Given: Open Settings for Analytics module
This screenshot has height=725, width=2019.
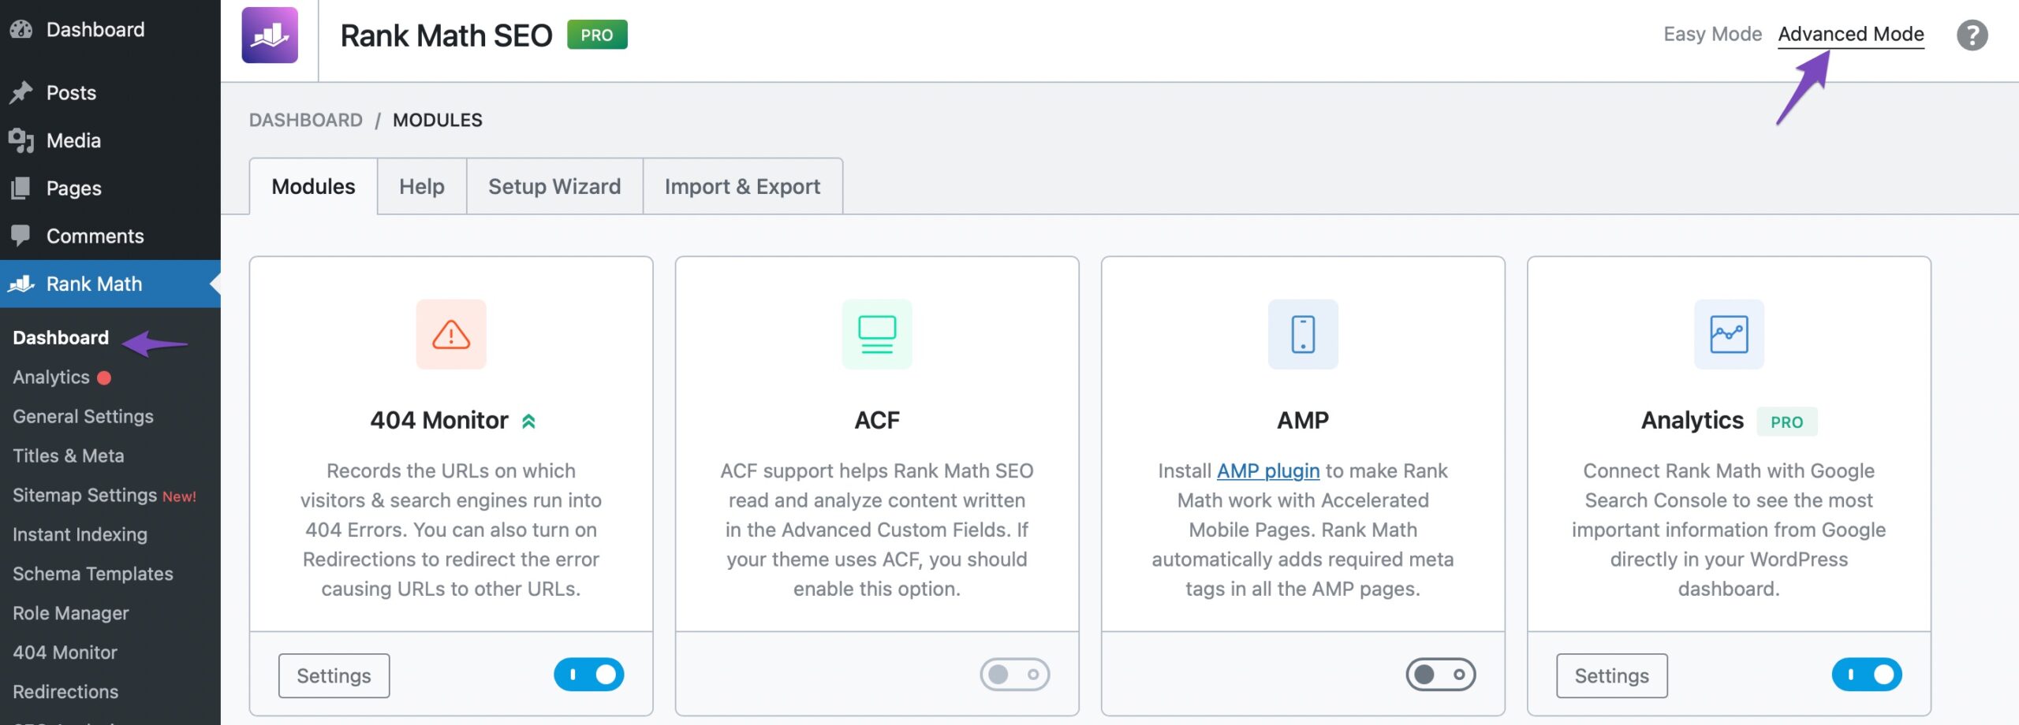Looking at the screenshot, I should [1611, 675].
